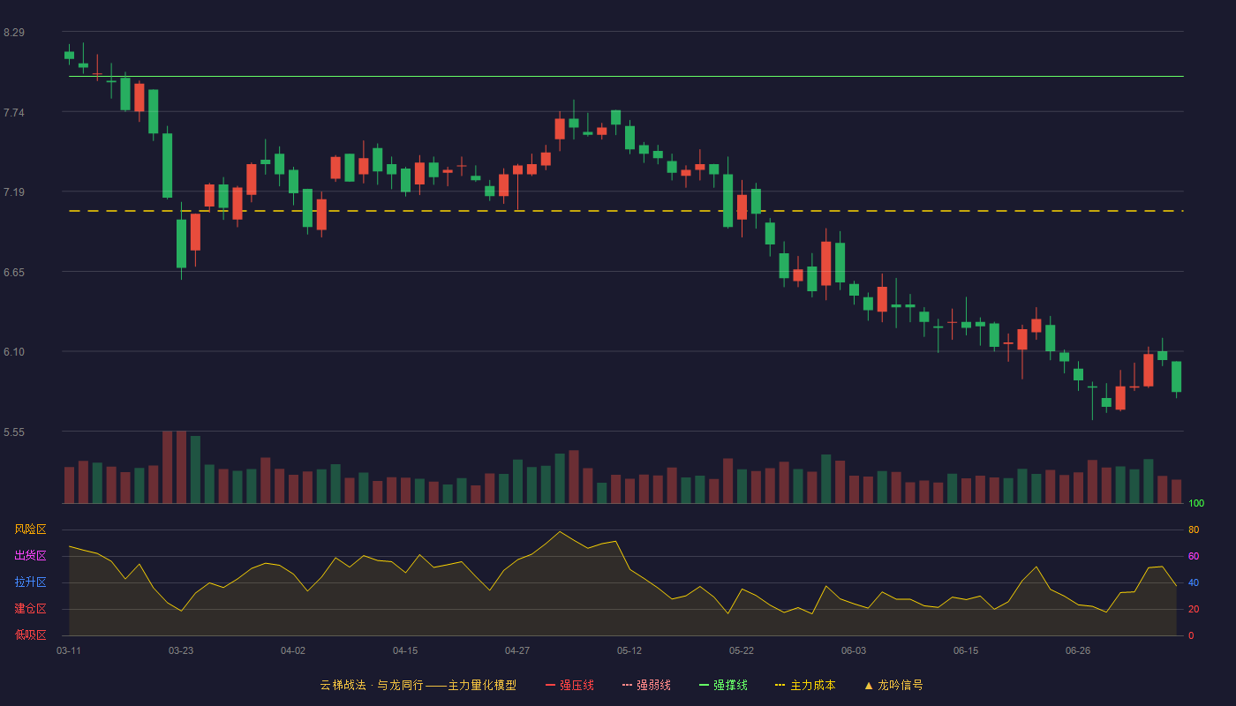Screen dimensions: 1236x706
Task: Select the 建仓区 zone label
Action: coord(30,609)
